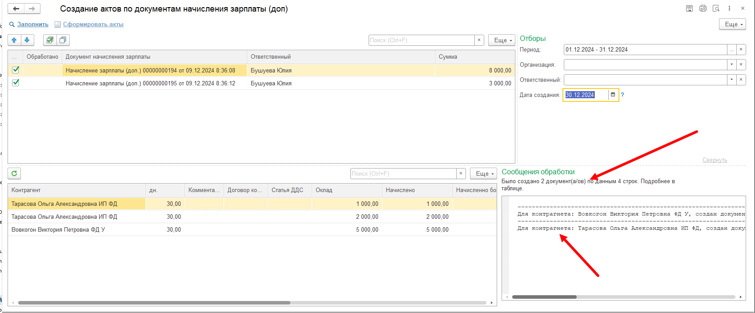Click the message line for Тарасова Ольга Александровна

(x=631, y=228)
